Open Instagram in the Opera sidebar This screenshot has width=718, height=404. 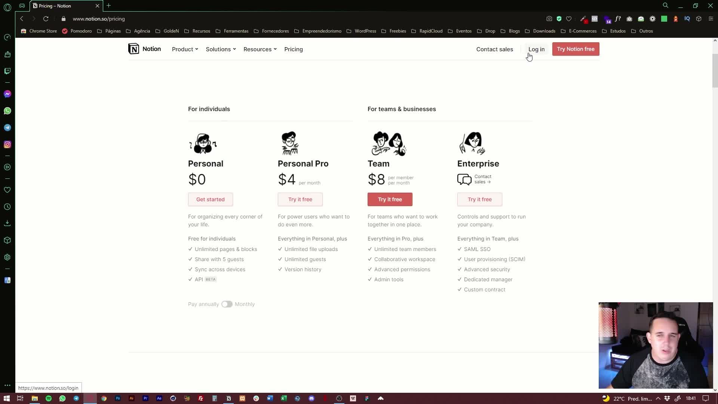7,144
